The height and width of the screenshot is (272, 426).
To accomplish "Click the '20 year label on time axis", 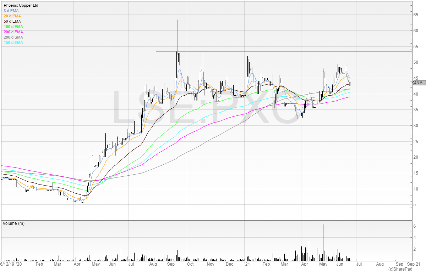I will 19,264.
